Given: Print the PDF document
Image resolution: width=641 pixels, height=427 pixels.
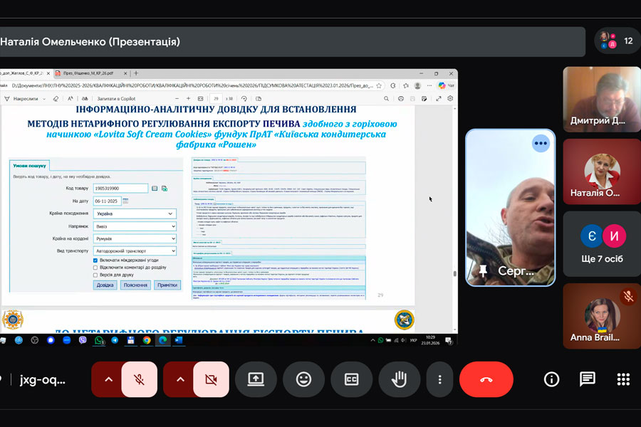Looking at the screenshot, I should 401,99.
